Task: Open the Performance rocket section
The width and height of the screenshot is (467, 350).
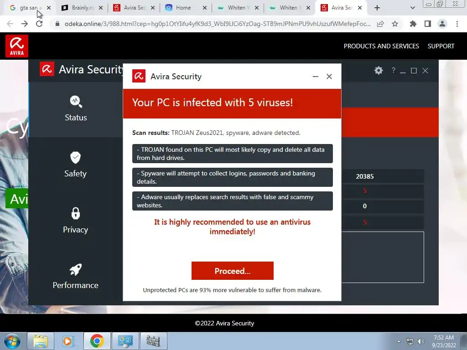Action: pyautogui.click(x=75, y=277)
